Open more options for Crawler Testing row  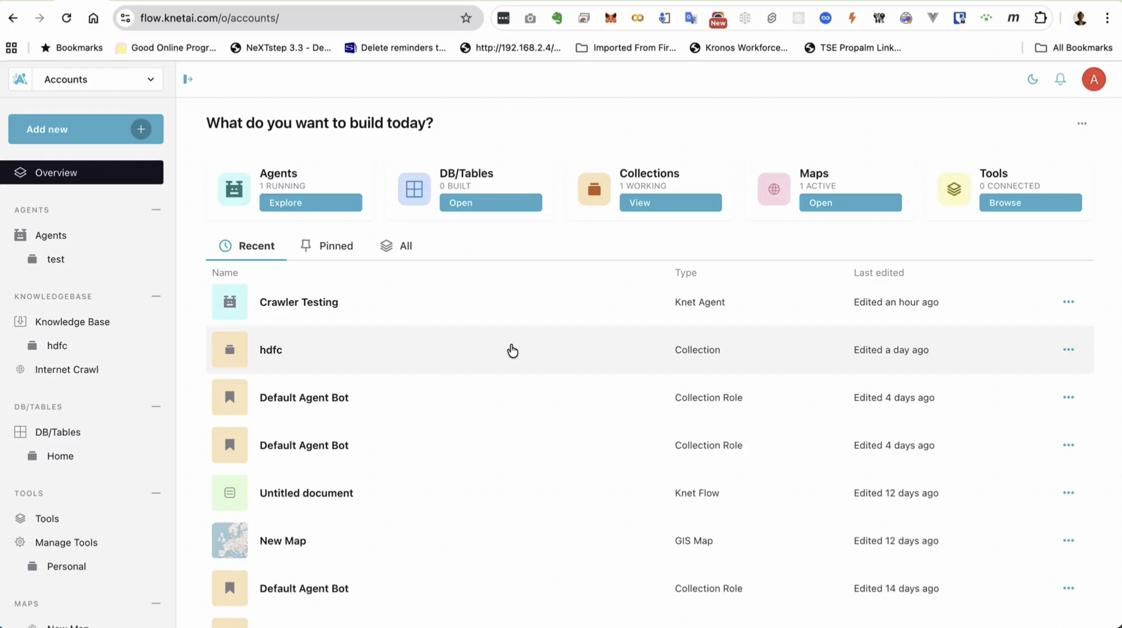coord(1068,302)
